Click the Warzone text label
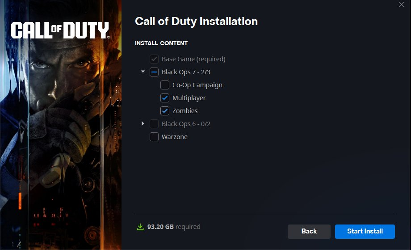 point(175,137)
